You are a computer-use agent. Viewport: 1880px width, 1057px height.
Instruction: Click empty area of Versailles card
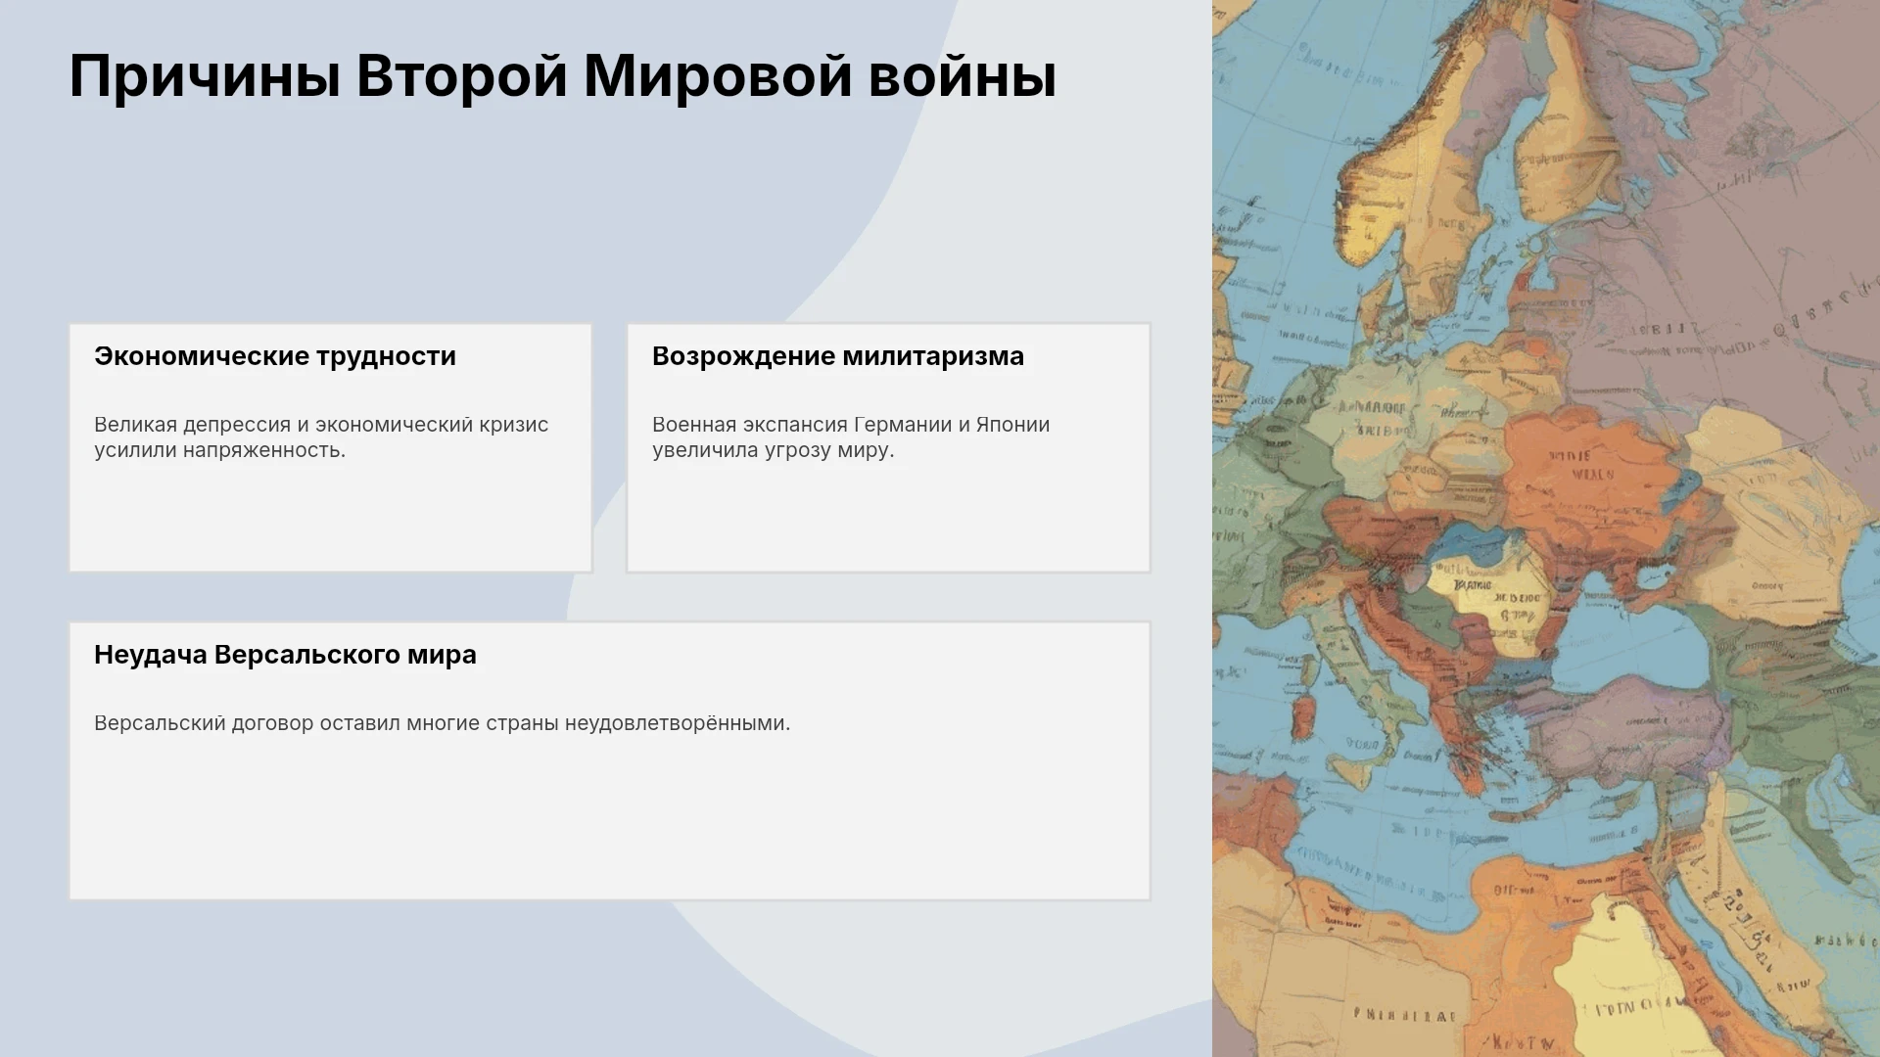click(609, 822)
